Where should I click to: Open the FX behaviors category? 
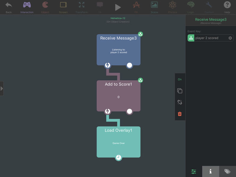[x=136, y=7]
